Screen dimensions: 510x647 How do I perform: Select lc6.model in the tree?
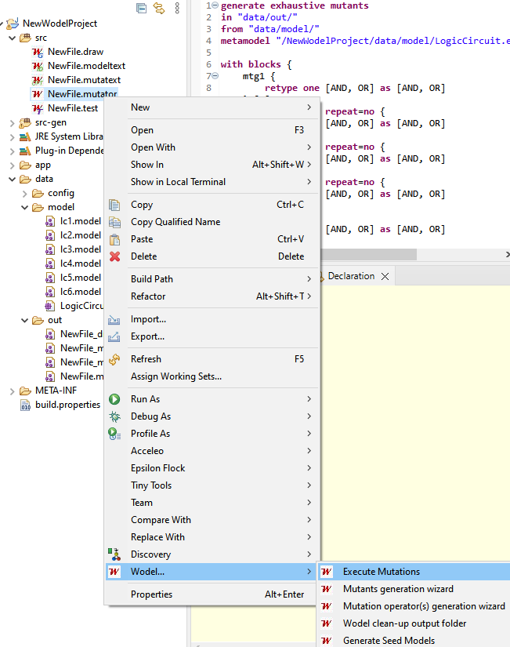pos(81,292)
